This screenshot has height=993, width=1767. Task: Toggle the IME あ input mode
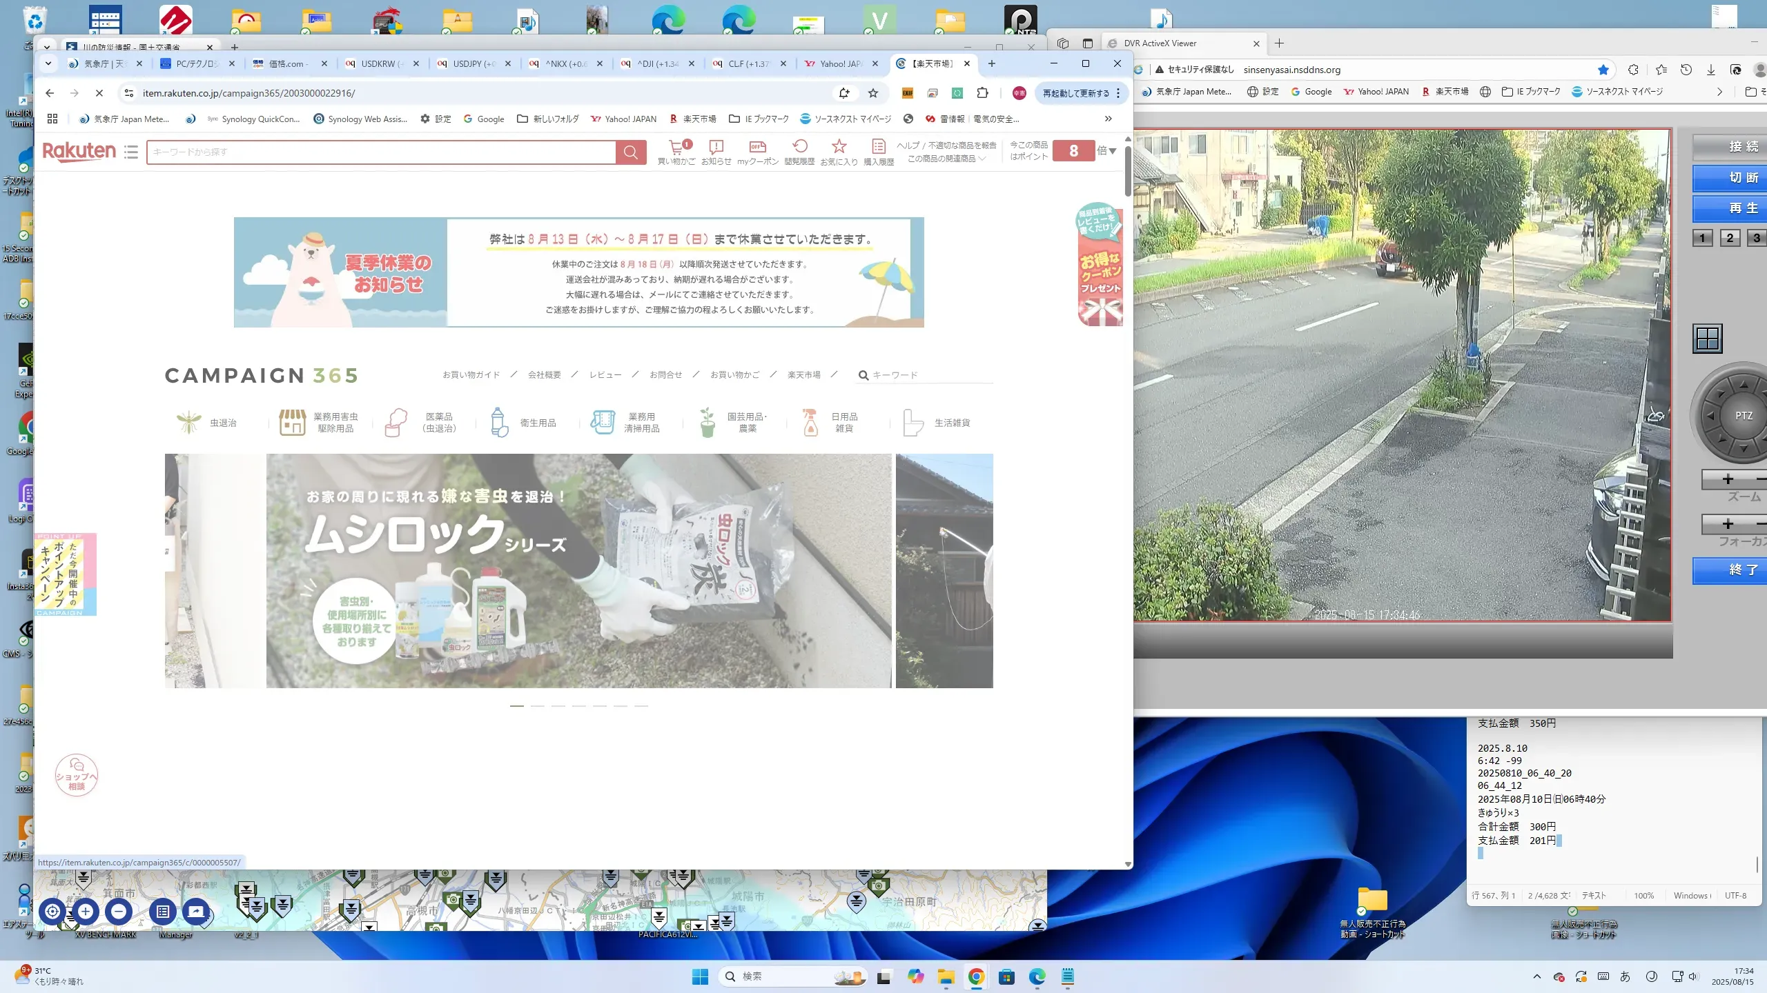[1625, 976]
